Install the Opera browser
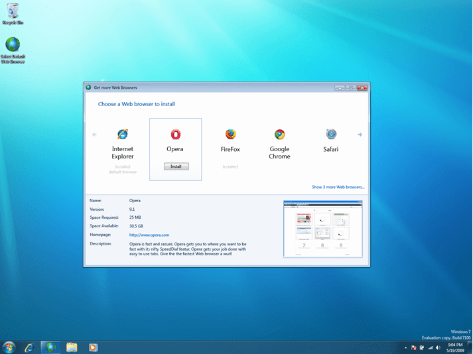This screenshot has height=354, width=473. coord(176,166)
